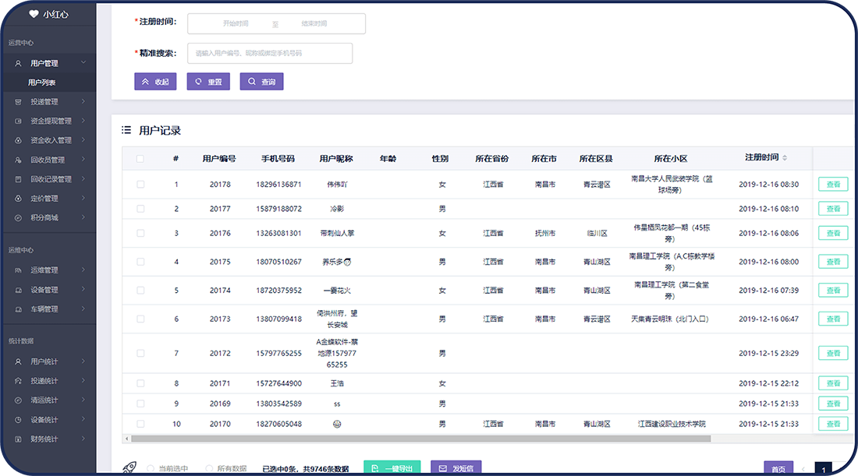Open the 车辆管理 sidebar menu label
This screenshot has height=476, width=858.
[44, 309]
